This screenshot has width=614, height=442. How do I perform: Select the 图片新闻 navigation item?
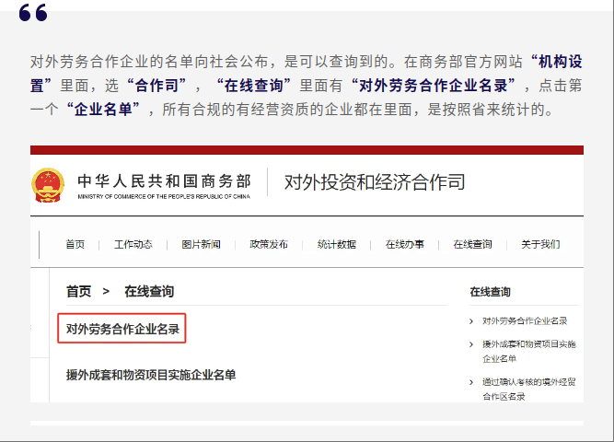[201, 245]
